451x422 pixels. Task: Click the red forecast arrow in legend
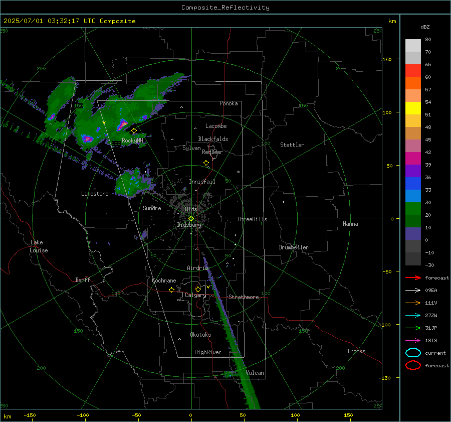[x=413, y=277]
